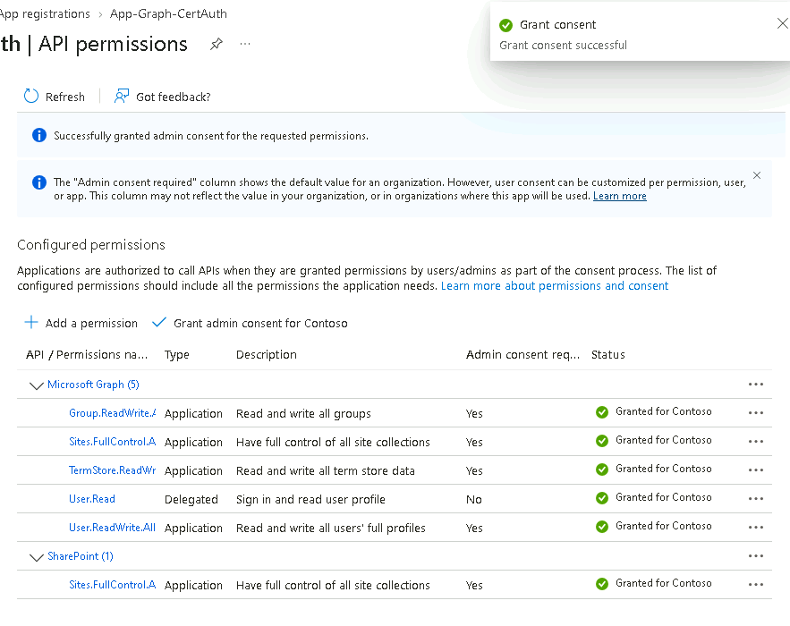Navigate to App-Graph-CertAuth breadcrumb
790x626 pixels.
coord(168,13)
